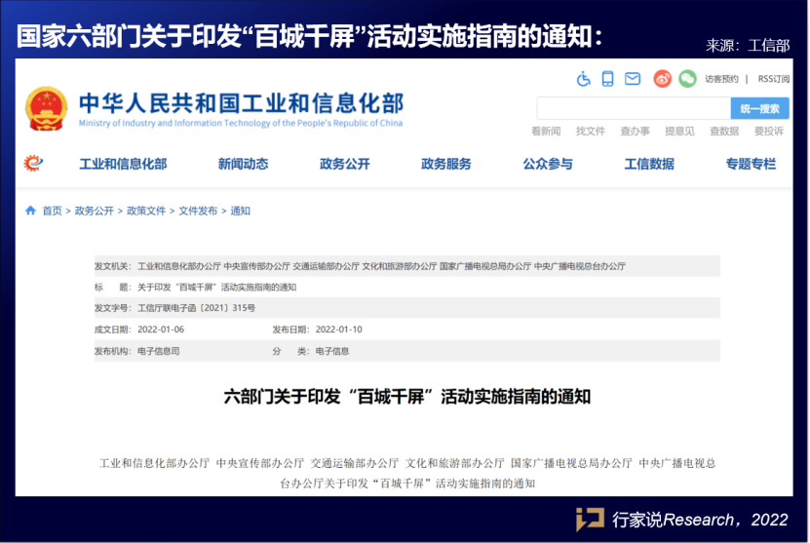
Task: Go to the 工信数据 navigation item
Action: (x=649, y=164)
